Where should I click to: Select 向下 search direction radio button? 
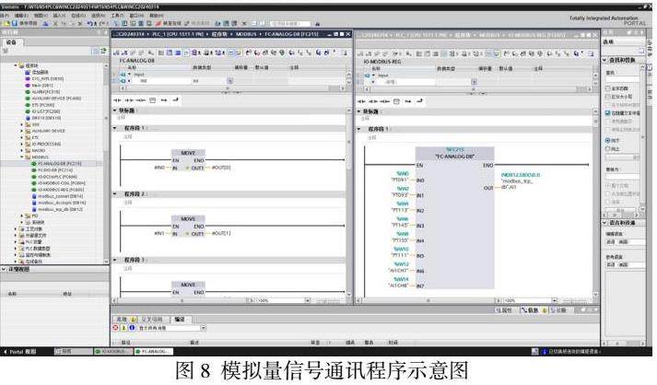point(608,140)
